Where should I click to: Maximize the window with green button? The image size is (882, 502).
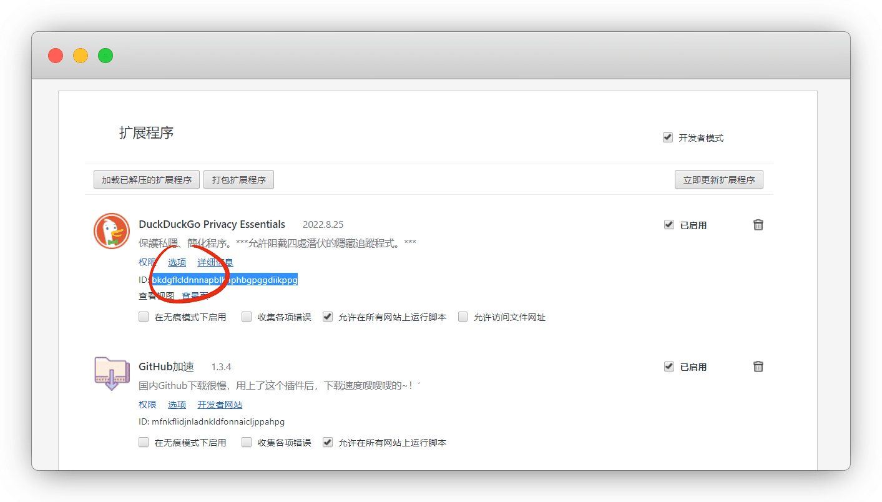pyautogui.click(x=105, y=56)
